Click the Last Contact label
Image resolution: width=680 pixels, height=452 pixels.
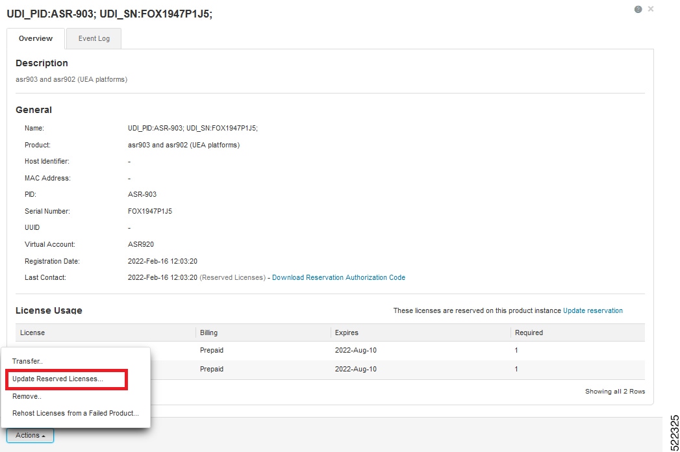[x=45, y=277]
